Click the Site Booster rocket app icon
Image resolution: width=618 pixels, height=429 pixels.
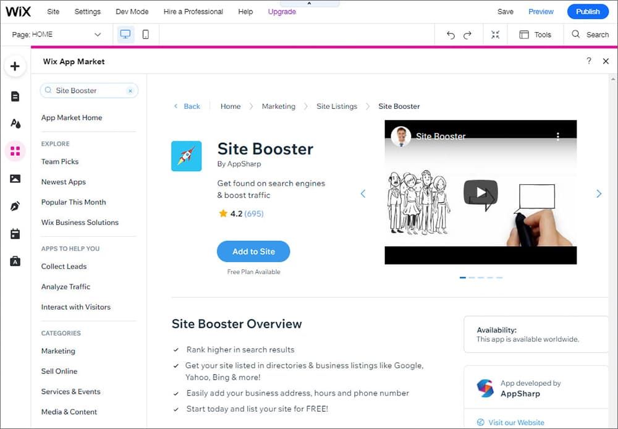tap(187, 156)
